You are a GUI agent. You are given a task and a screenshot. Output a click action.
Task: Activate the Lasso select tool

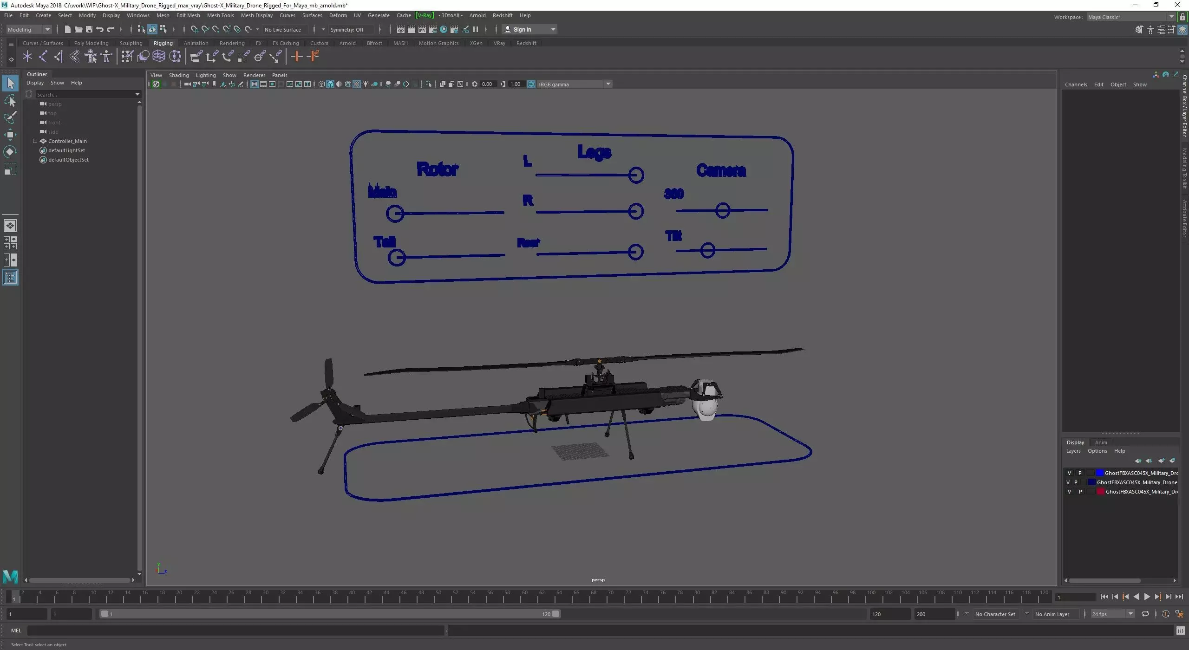coord(10,101)
